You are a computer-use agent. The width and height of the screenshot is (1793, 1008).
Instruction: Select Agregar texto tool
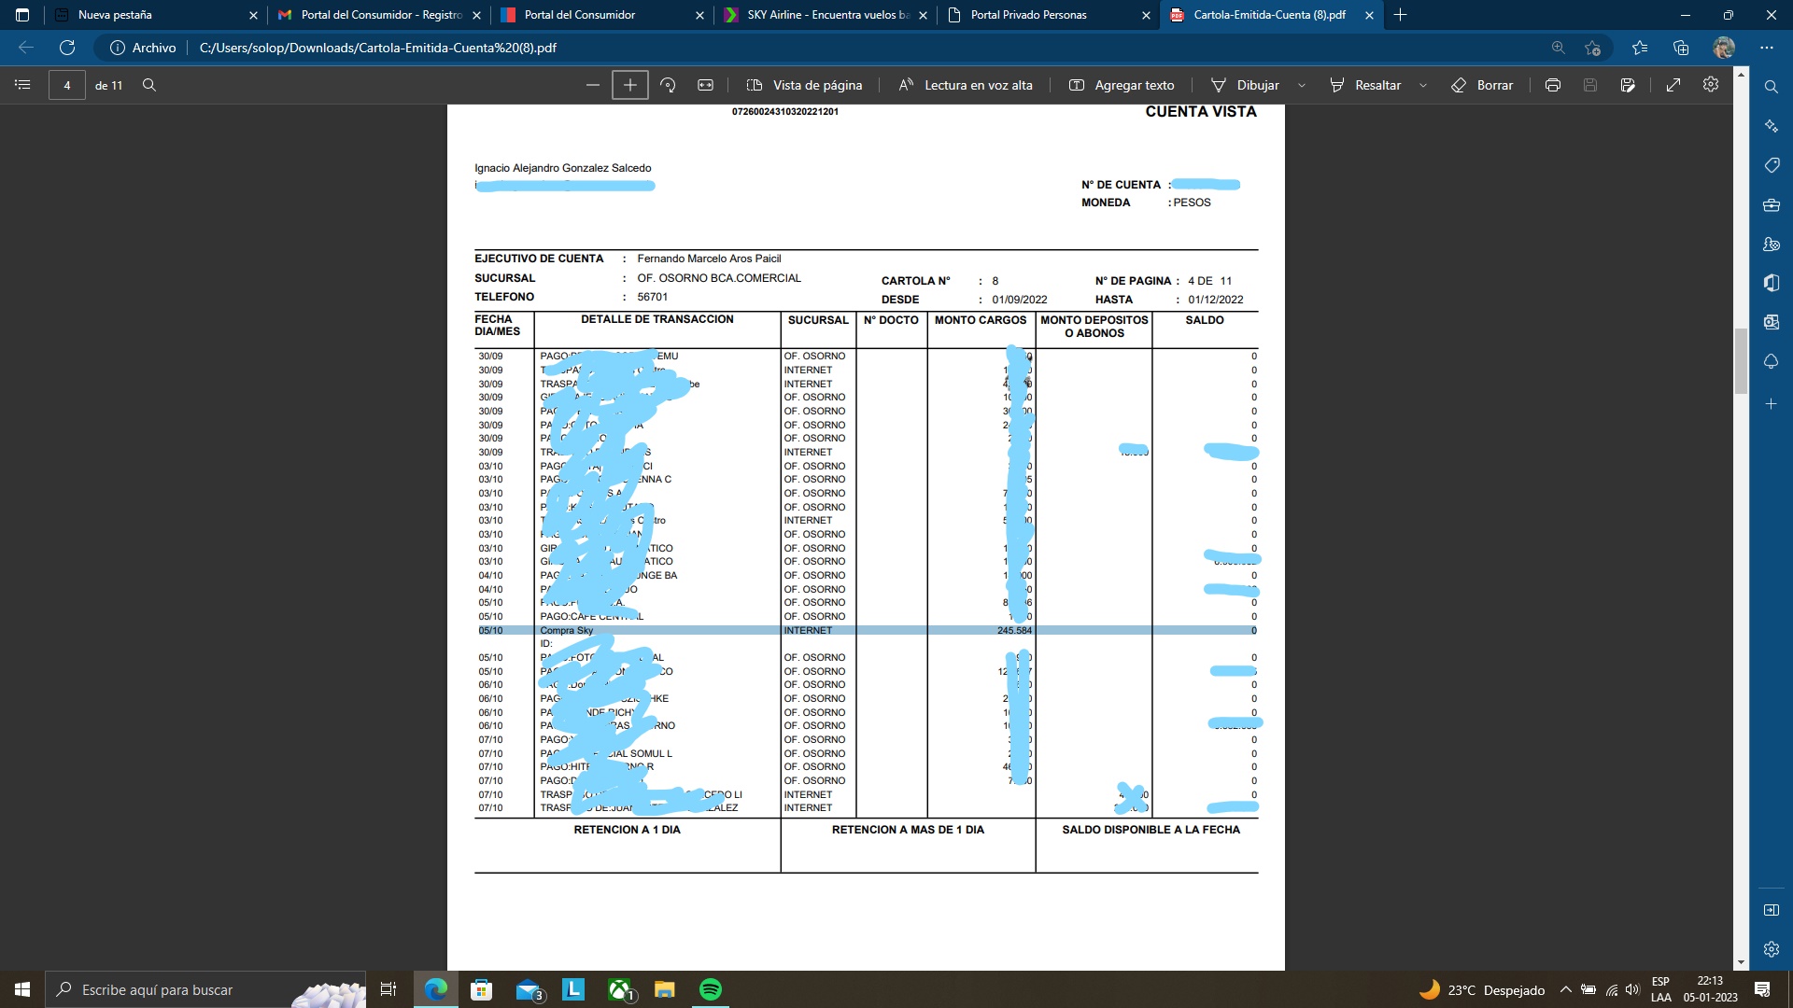tap(1122, 85)
